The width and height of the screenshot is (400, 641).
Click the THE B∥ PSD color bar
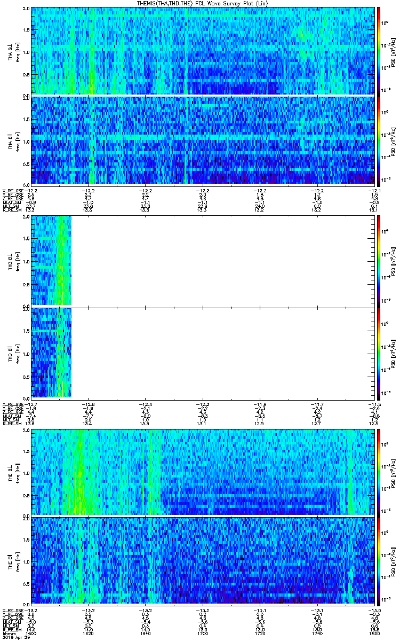(379, 560)
